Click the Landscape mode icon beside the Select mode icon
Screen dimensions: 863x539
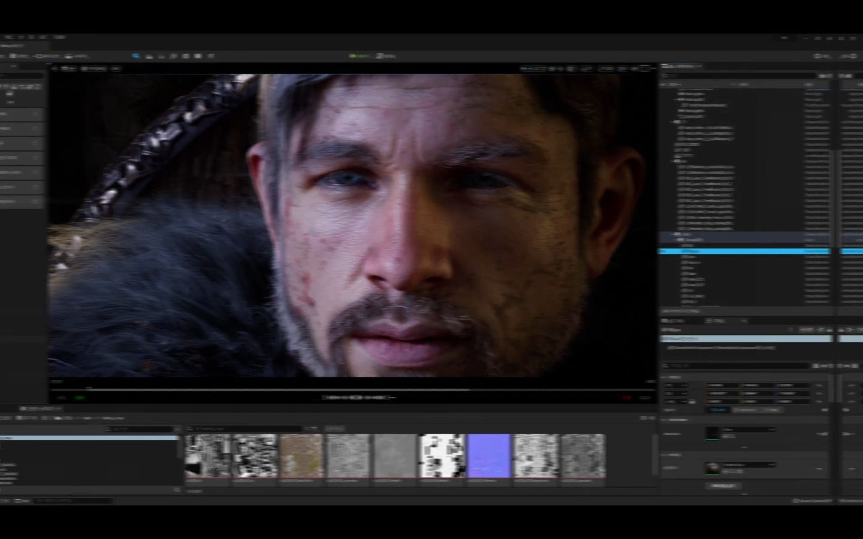click(149, 56)
